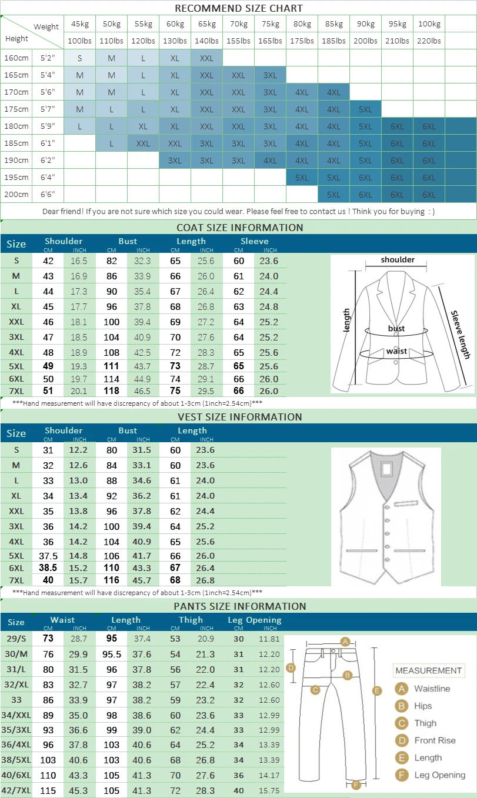This screenshot has width=477, height=798.
Task: Click the F marker at pants diagram hem
Action: [x=356, y=785]
